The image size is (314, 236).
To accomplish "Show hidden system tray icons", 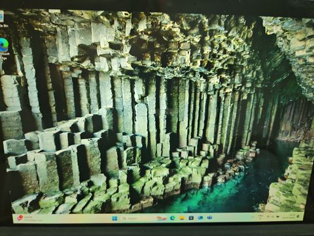I will [x=253, y=217].
